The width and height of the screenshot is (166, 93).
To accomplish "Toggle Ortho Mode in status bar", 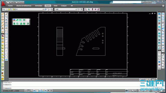I will [x=31, y=91].
